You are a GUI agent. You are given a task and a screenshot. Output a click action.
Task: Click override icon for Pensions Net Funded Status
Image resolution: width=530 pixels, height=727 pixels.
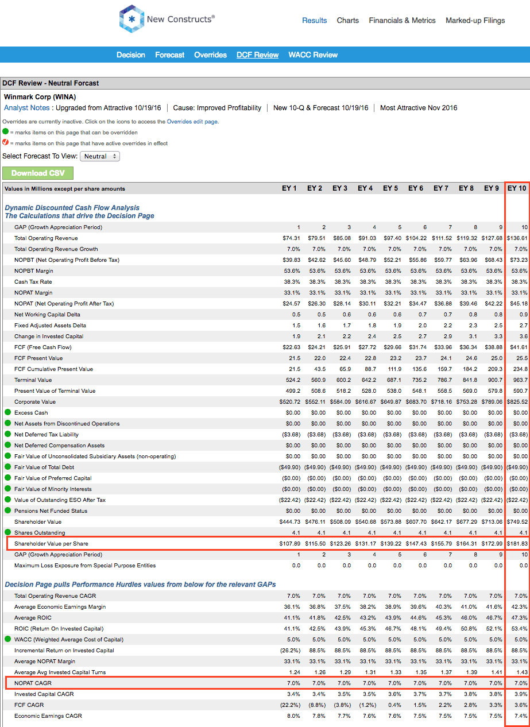(x=7, y=511)
